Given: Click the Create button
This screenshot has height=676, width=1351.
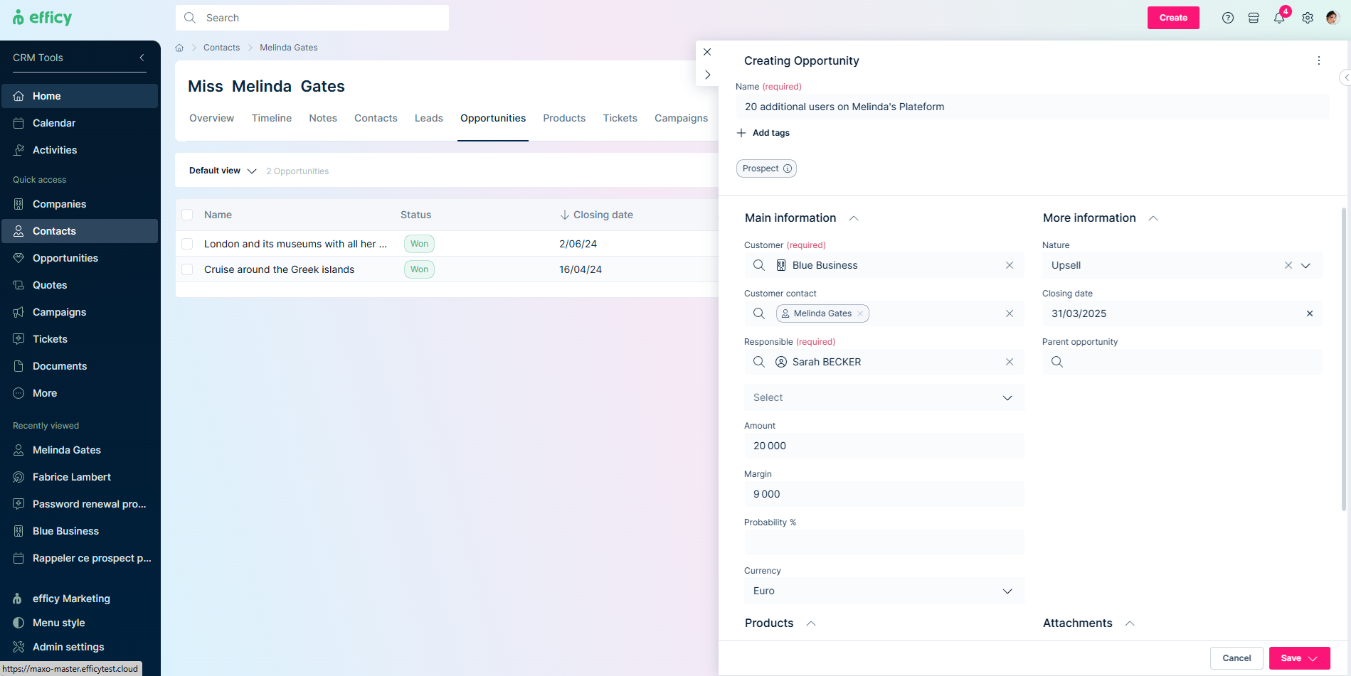Looking at the screenshot, I should coord(1173,18).
